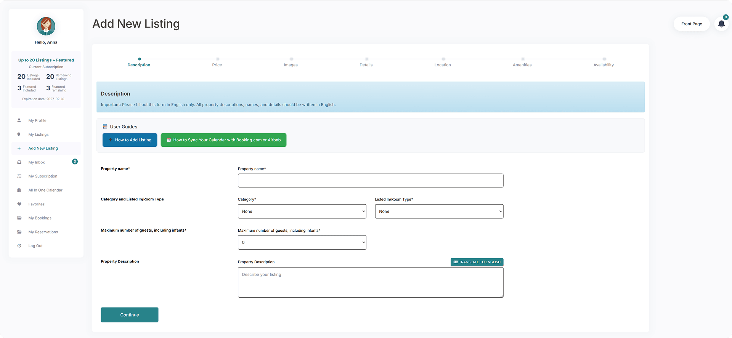Click the Translate to English button
Viewport: 732px width, 338px height.
point(477,262)
